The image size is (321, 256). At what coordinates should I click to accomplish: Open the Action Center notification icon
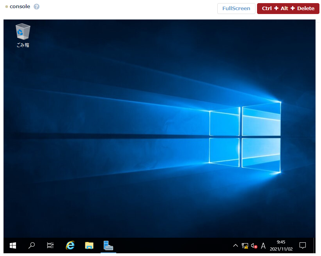pyautogui.click(x=302, y=245)
